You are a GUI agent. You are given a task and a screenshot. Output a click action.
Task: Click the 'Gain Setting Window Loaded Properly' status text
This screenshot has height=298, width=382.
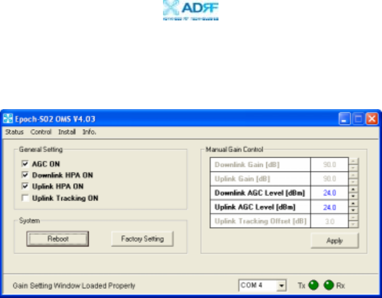pyautogui.click(x=74, y=286)
